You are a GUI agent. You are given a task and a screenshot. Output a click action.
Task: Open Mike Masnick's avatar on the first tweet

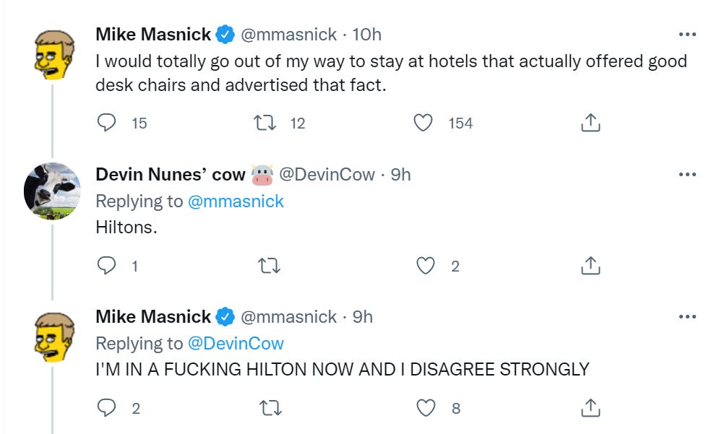click(x=52, y=53)
